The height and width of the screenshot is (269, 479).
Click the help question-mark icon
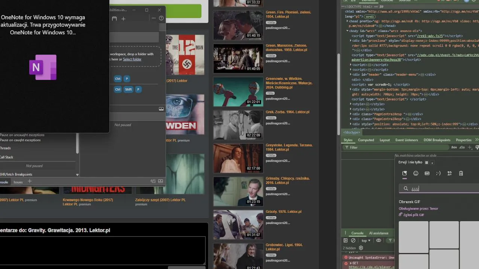[x=161, y=18]
